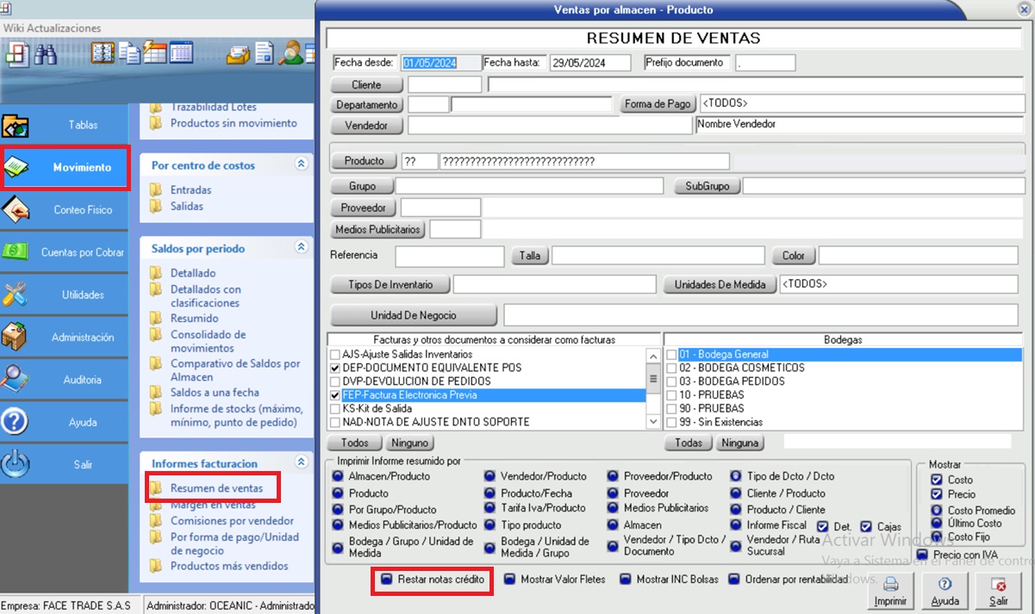This screenshot has height=614, width=1035.
Task: Click the user search magnifier toolbar icon
Action: [x=293, y=53]
